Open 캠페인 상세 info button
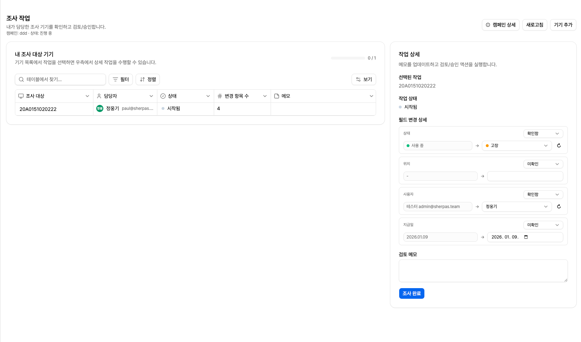Screen dimensions: 581x342 pyautogui.click(x=501, y=25)
